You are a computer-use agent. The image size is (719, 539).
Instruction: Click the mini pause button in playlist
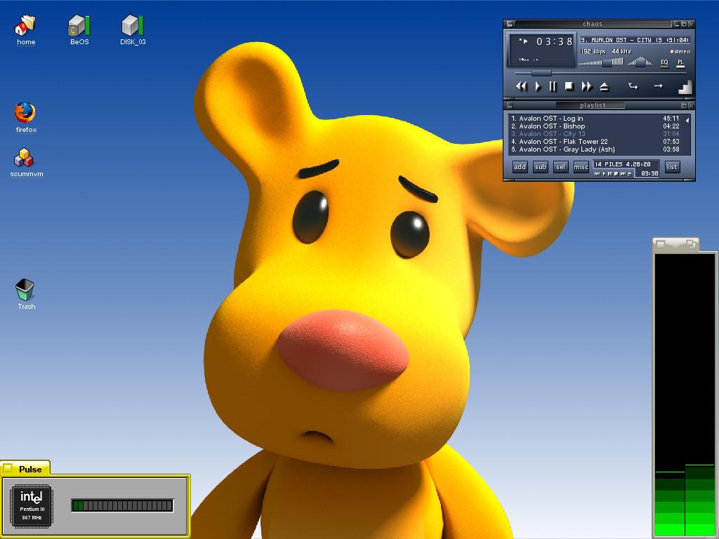[610, 174]
